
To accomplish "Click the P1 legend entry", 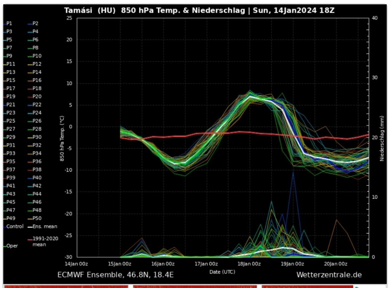I will coord(10,23).
